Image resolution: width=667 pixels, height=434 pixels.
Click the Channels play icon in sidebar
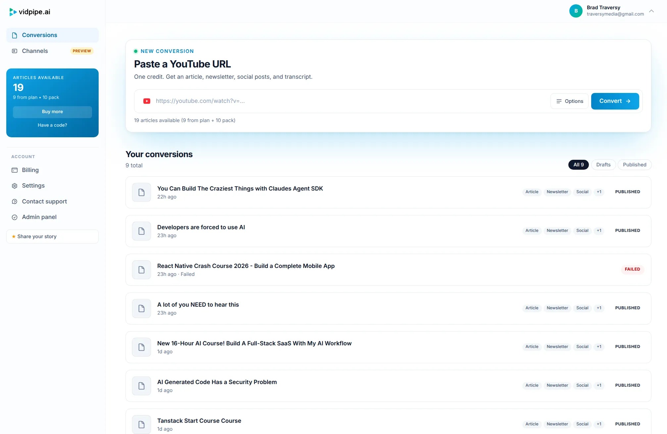pyautogui.click(x=15, y=51)
